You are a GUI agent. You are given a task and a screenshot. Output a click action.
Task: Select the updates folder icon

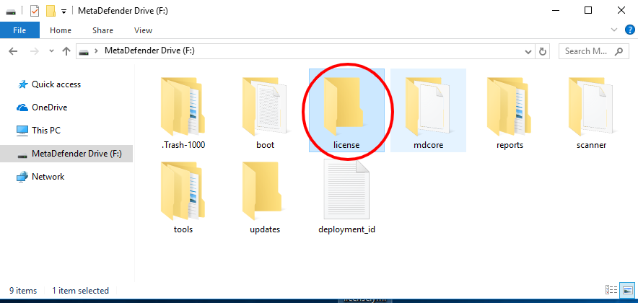tap(265, 190)
